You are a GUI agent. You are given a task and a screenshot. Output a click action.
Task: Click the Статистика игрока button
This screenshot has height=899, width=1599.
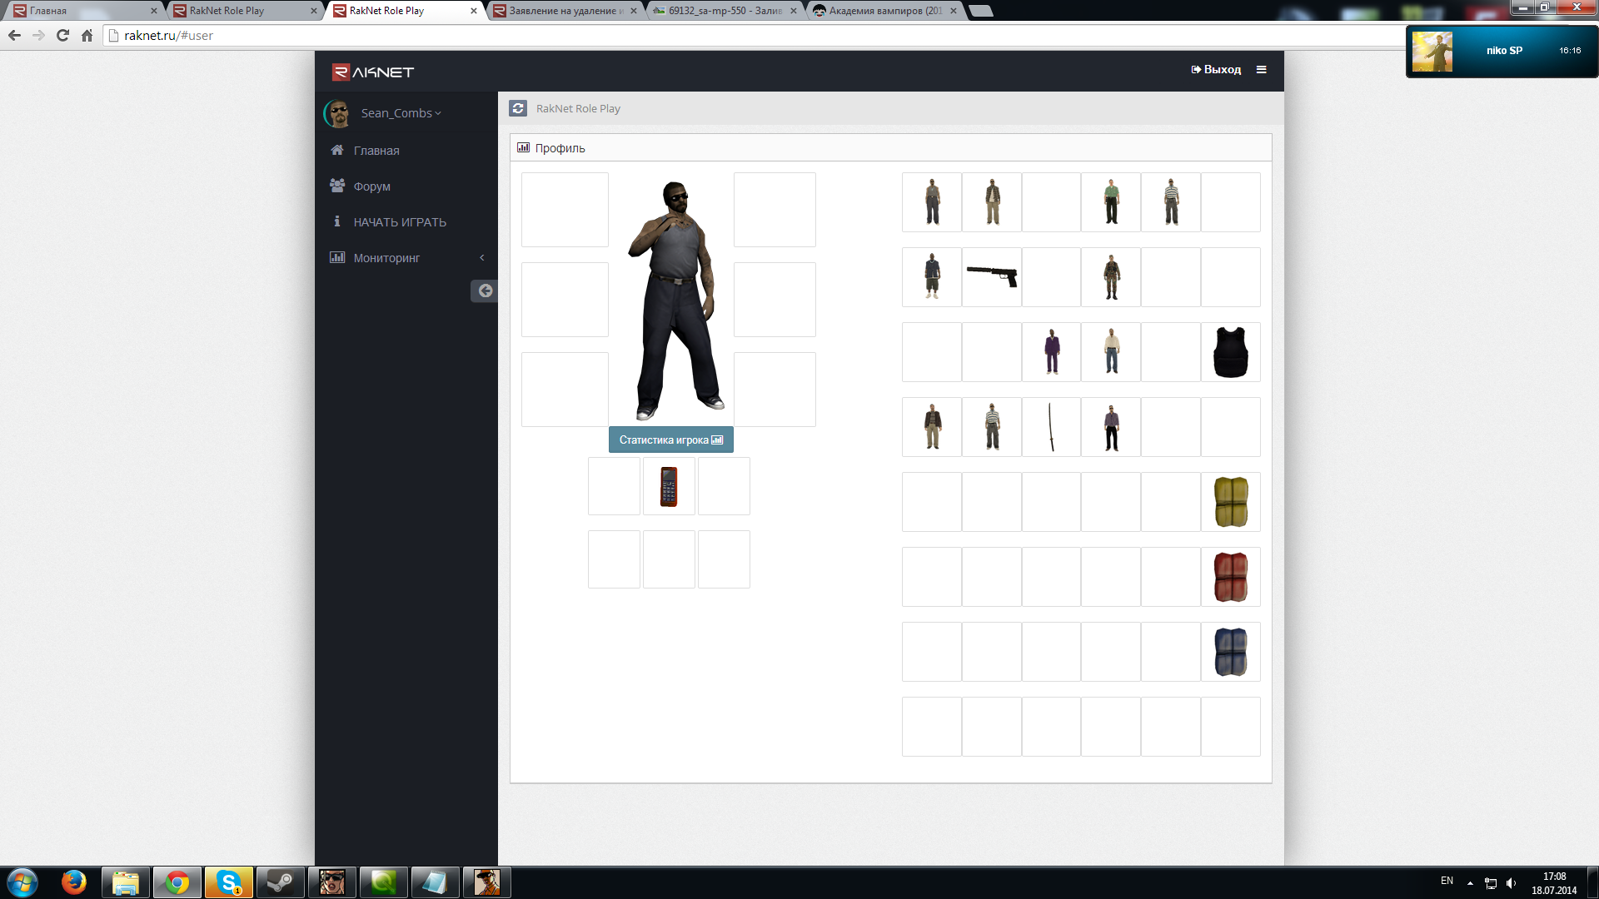[x=671, y=440]
